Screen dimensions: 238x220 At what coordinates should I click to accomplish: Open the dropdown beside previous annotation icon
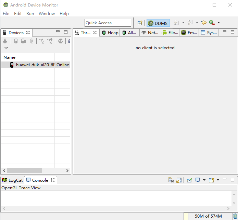point(197,23)
